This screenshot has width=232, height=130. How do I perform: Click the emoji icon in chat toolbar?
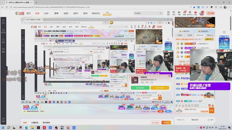pyautogui.click(x=177, y=105)
